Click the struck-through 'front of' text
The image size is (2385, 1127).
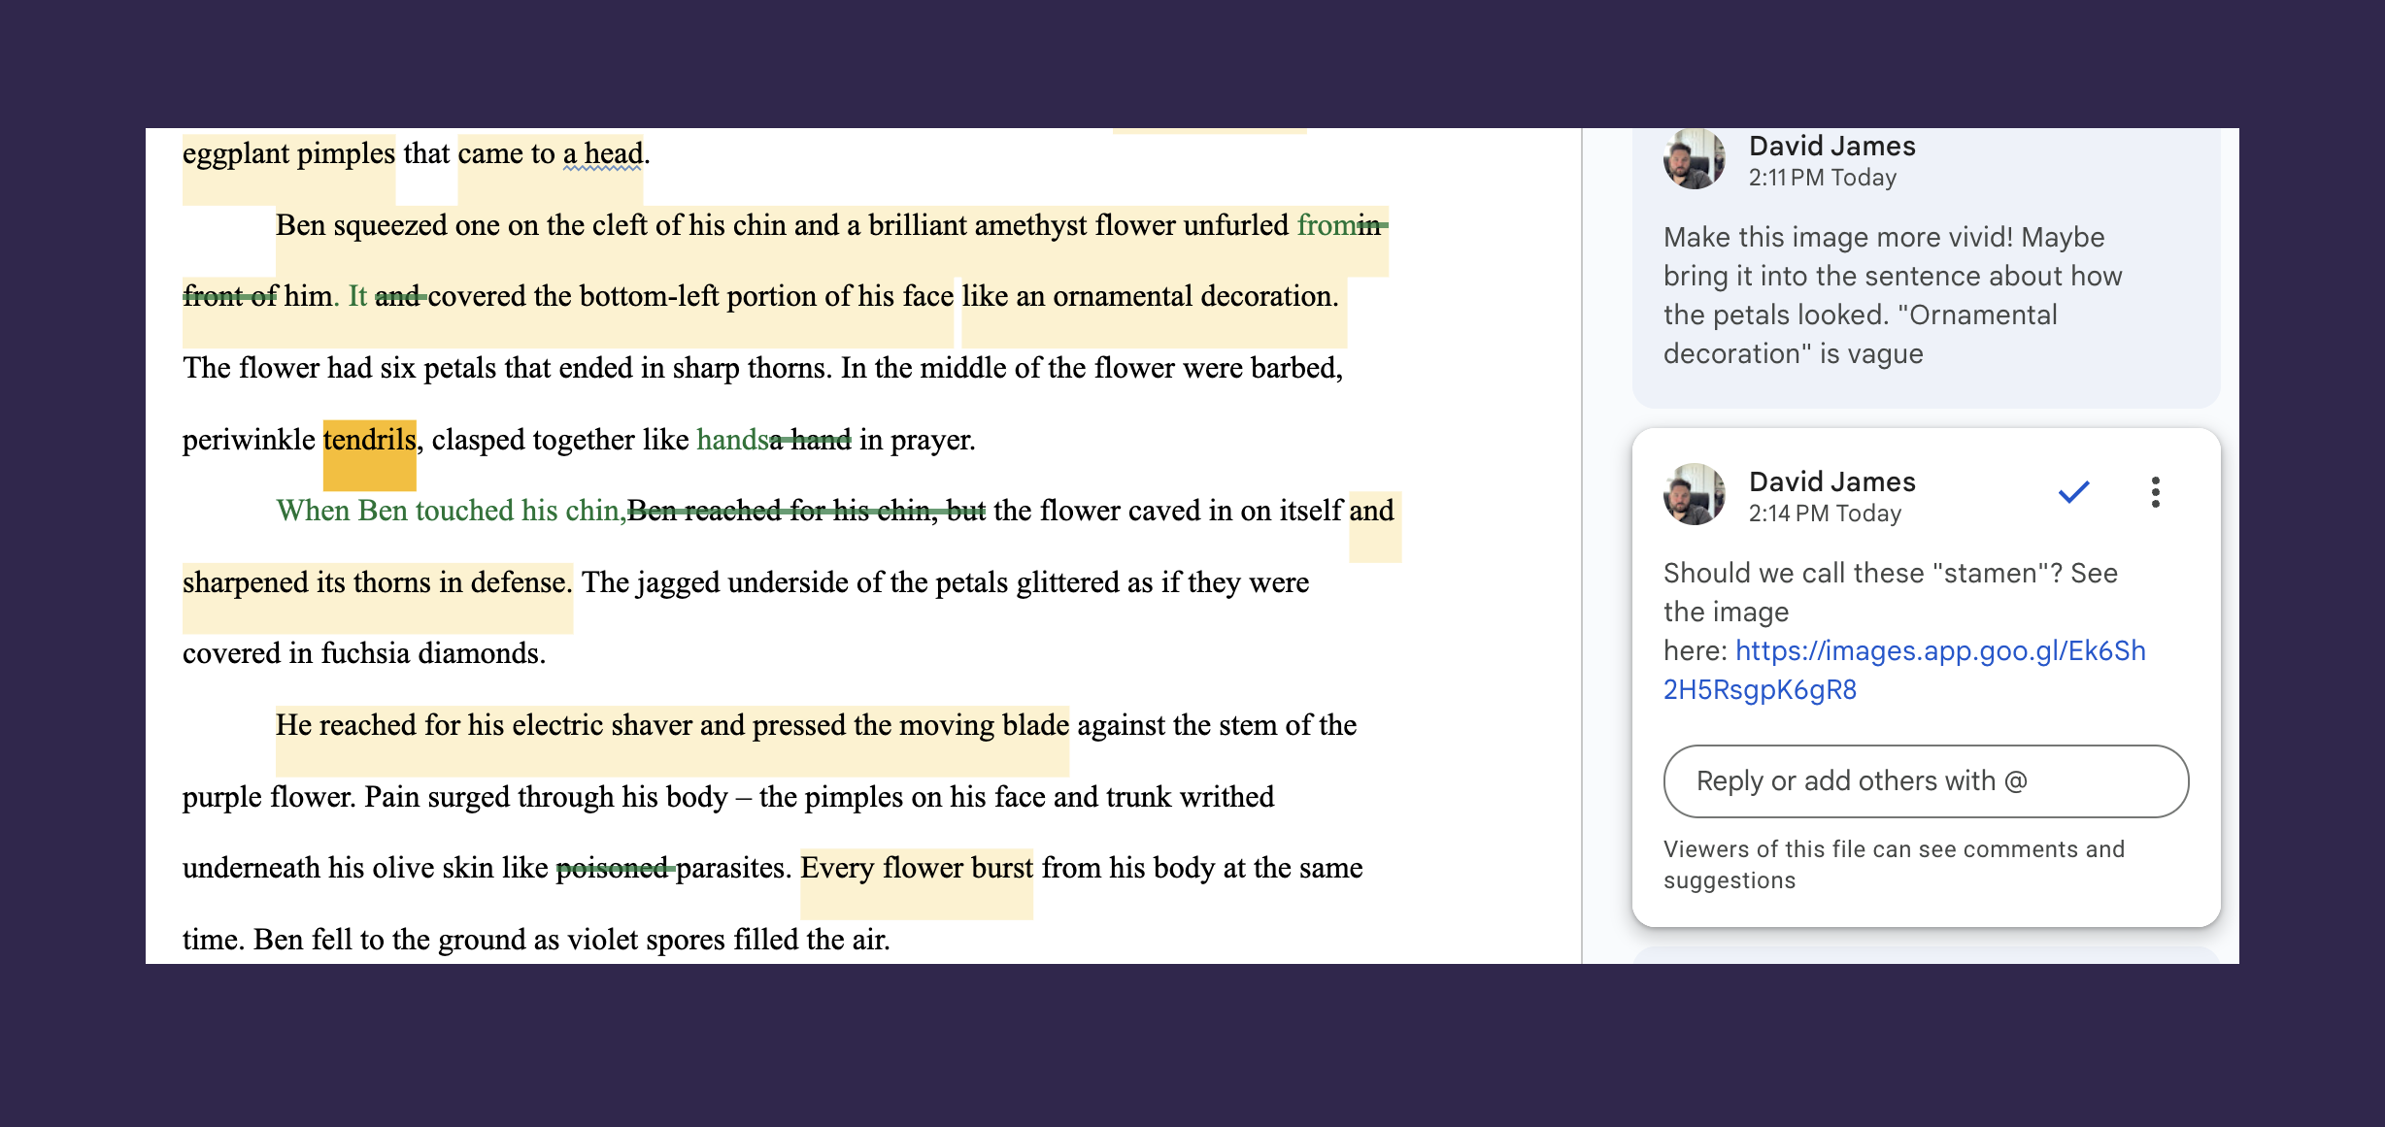pos(230,296)
